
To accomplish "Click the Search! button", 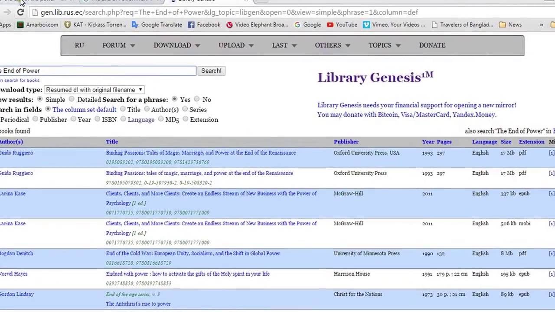I will (211, 71).
